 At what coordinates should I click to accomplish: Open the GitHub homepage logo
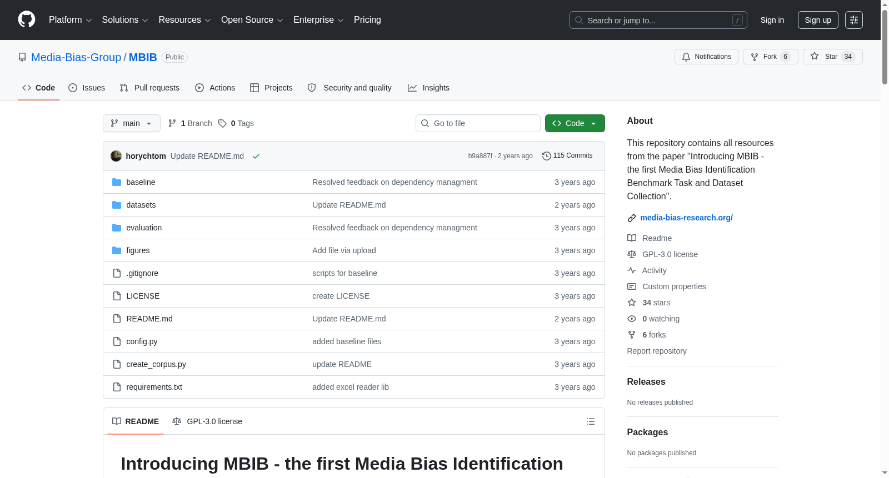pyautogui.click(x=27, y=19)
